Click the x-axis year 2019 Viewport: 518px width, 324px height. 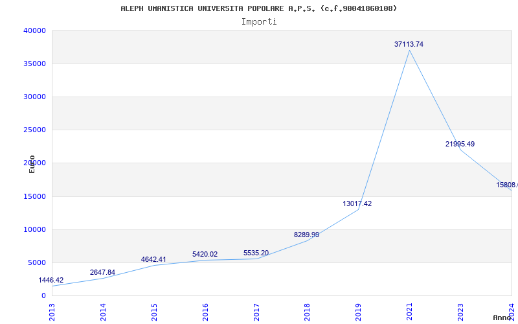tap(359, 312)
